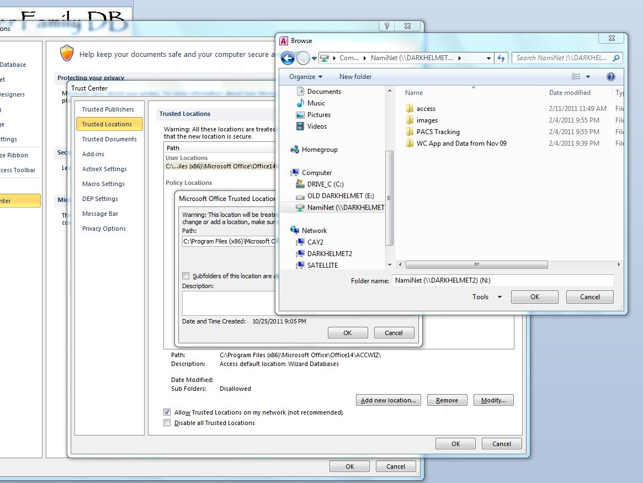Select Computer in navigation pane
This screenshot has width=643, height=483.
click(311, 173)
